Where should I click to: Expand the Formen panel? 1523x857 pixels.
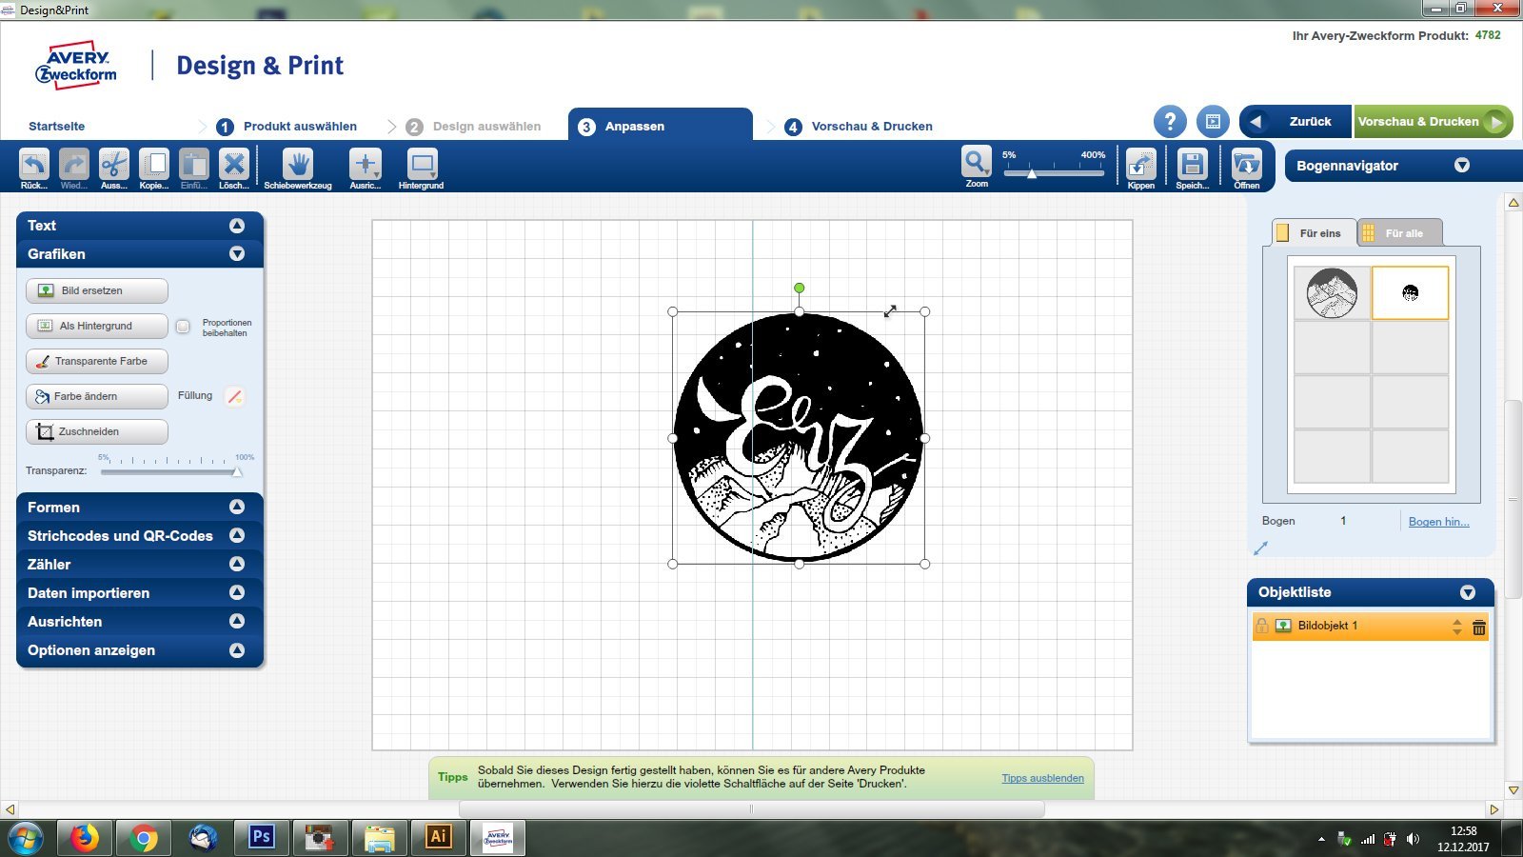(237, 507)
